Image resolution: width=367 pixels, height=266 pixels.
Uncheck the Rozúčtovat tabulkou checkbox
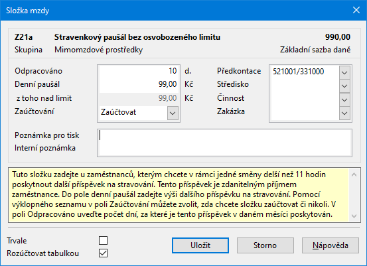click(104, 253)
